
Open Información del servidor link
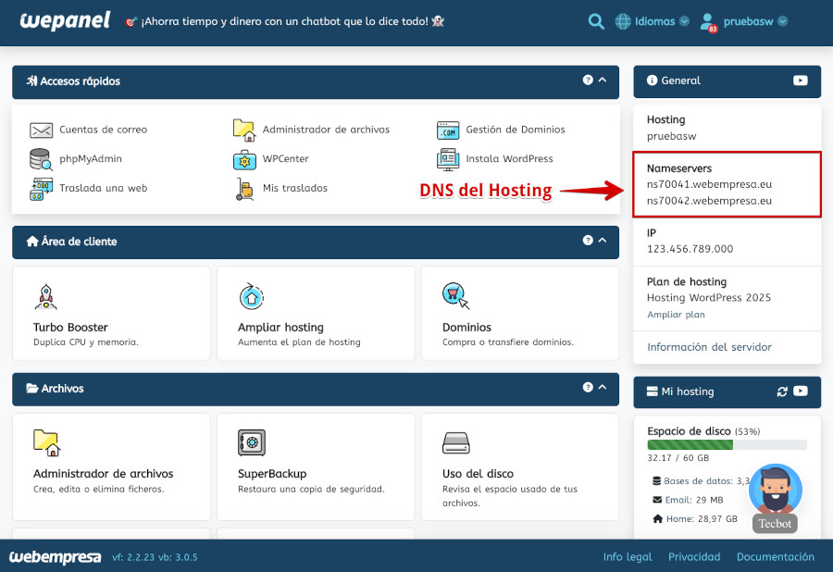(709, 347)
